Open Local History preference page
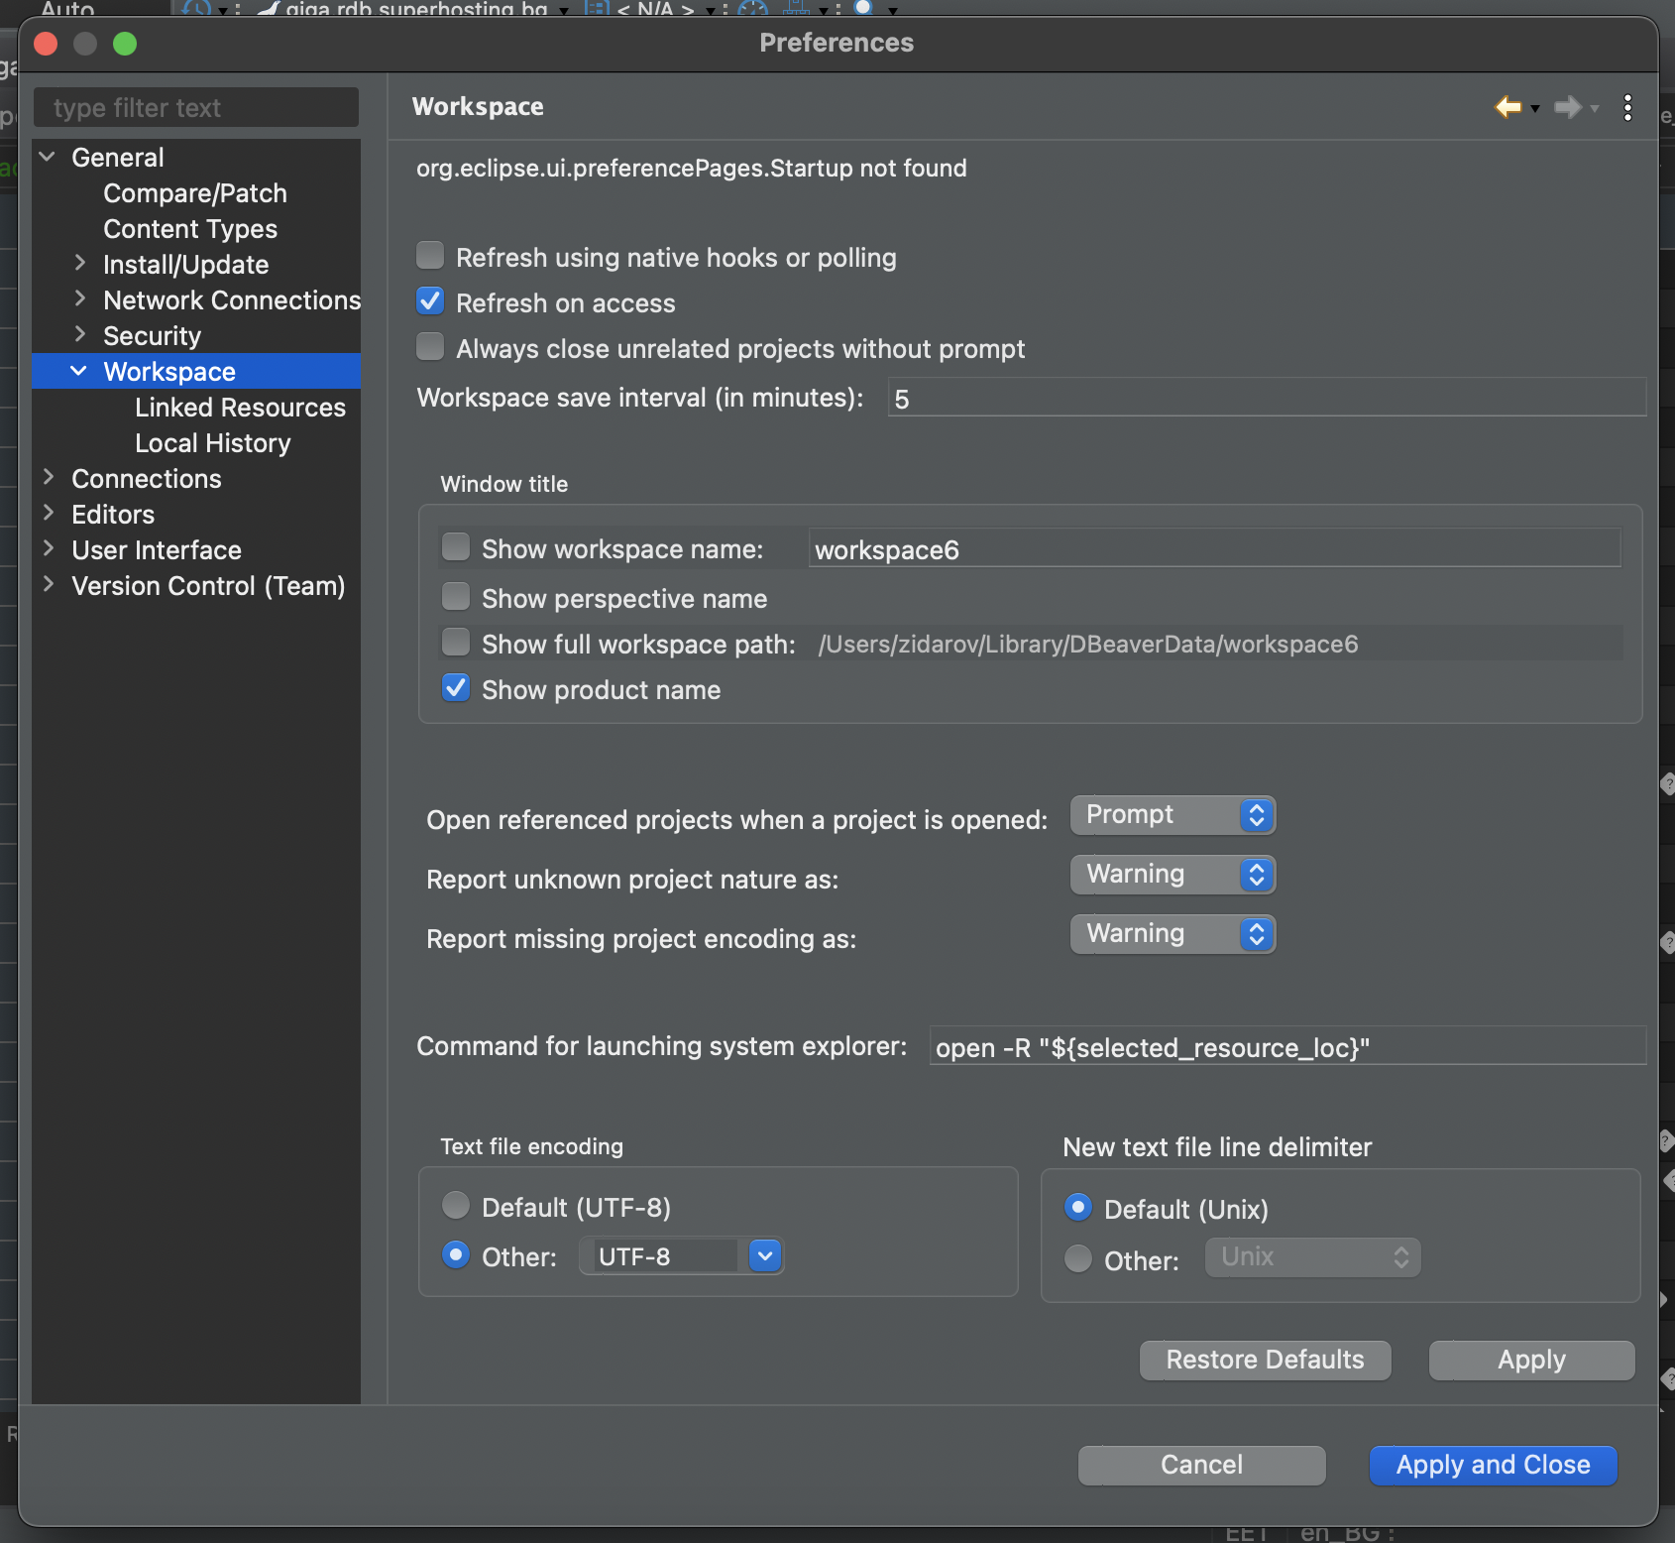This screenshot has width=1675, height=1543. [x=213, y=443]
